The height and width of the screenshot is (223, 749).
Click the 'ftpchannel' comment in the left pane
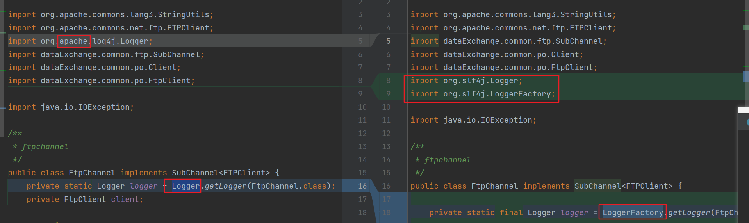point(45,146)
